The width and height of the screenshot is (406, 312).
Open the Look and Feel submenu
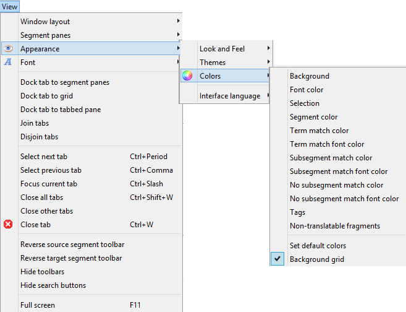click(222, 49)
